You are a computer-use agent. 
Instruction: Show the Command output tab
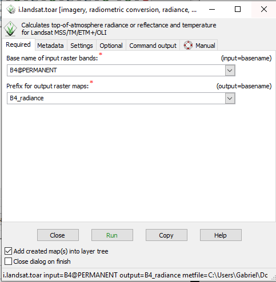(153, 46)
